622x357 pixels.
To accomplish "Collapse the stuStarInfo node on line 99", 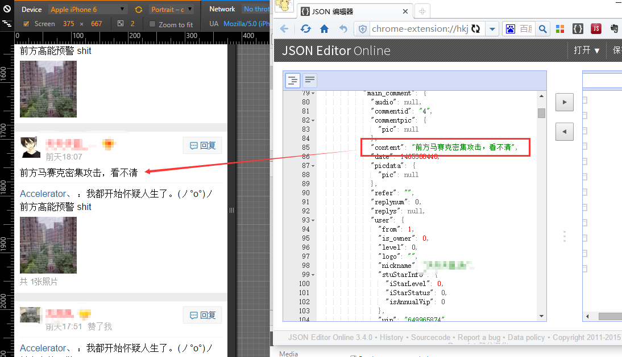I will 313,275.
